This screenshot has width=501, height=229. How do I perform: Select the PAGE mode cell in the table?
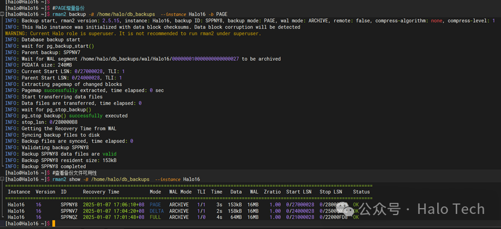[x=155, y=205]
